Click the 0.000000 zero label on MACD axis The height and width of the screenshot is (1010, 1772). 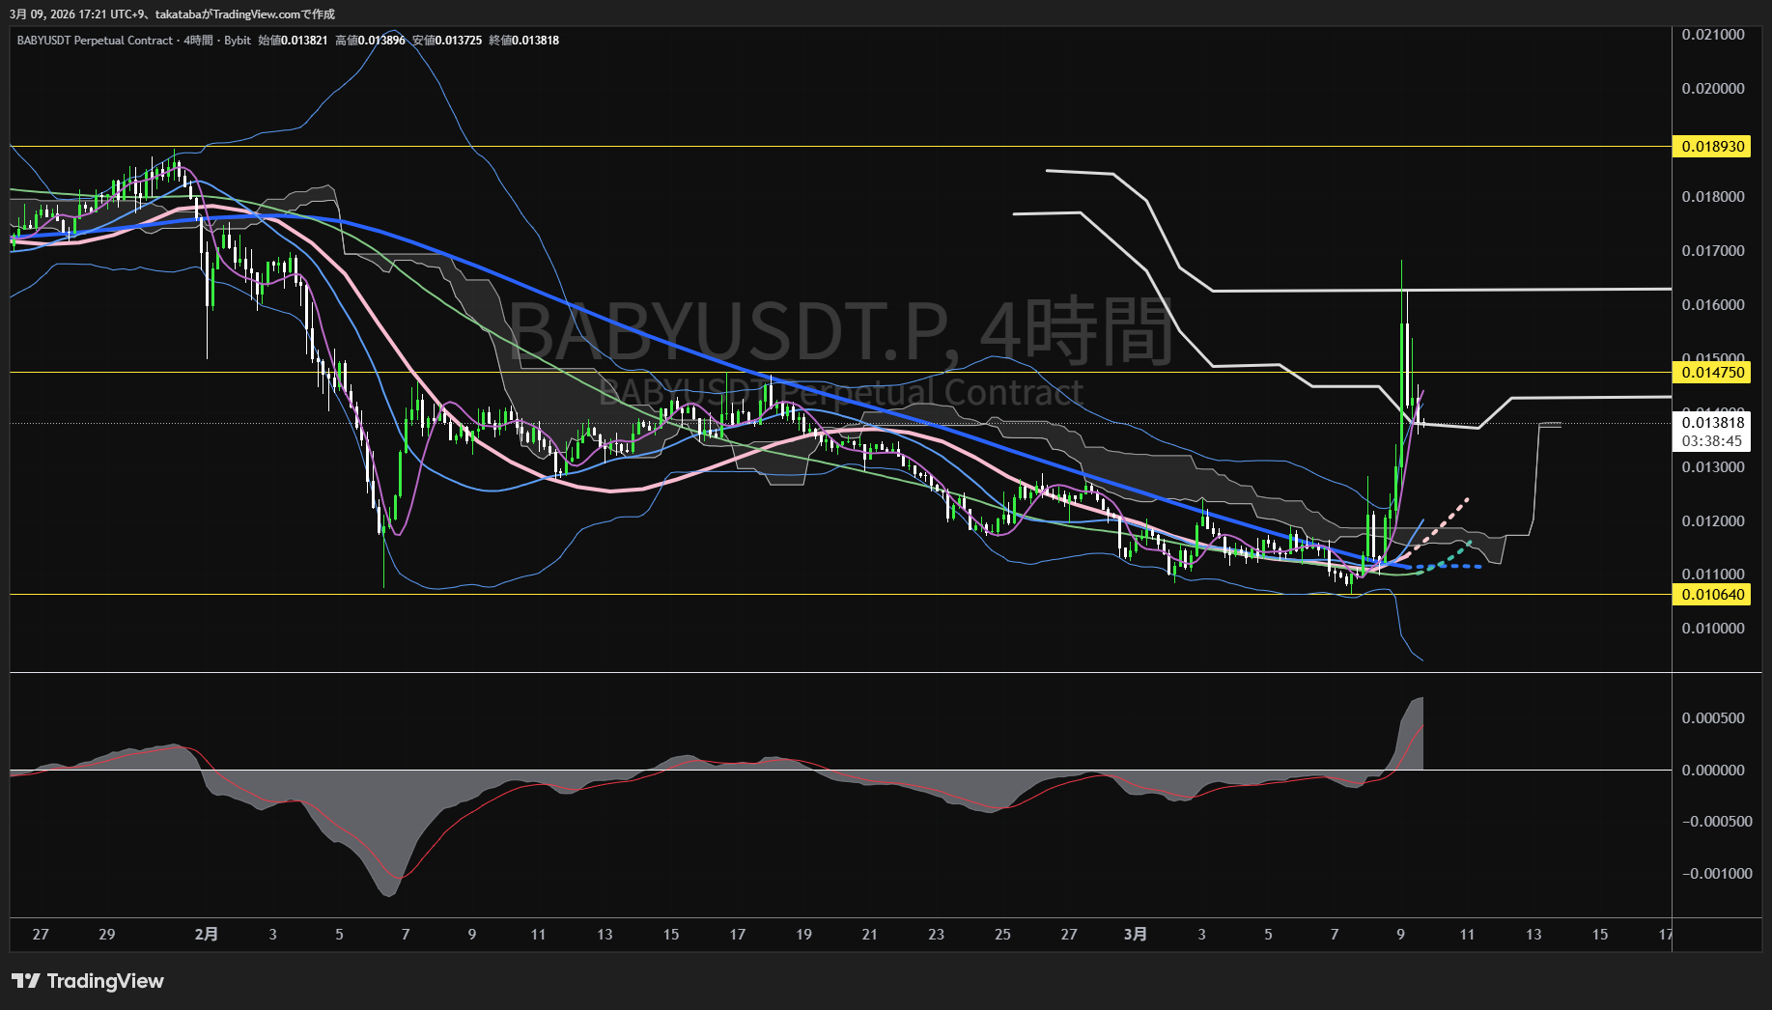(1712, 771)
